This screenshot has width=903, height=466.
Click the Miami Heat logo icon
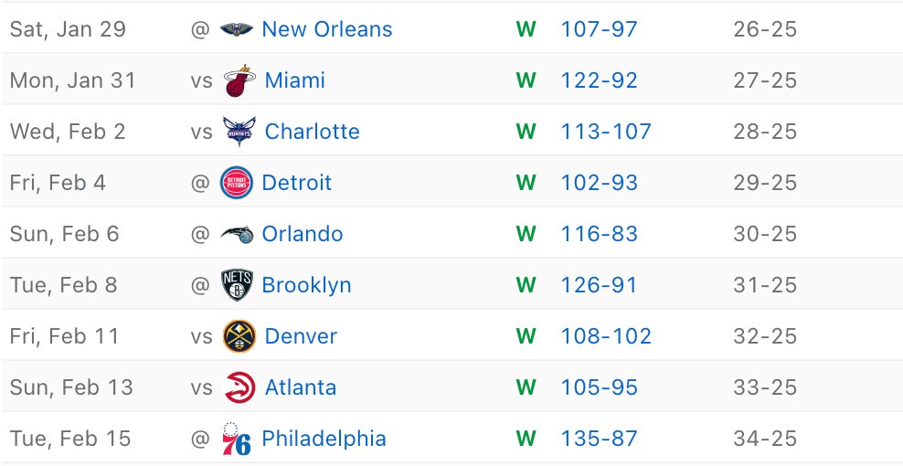(x=239, y=80)
